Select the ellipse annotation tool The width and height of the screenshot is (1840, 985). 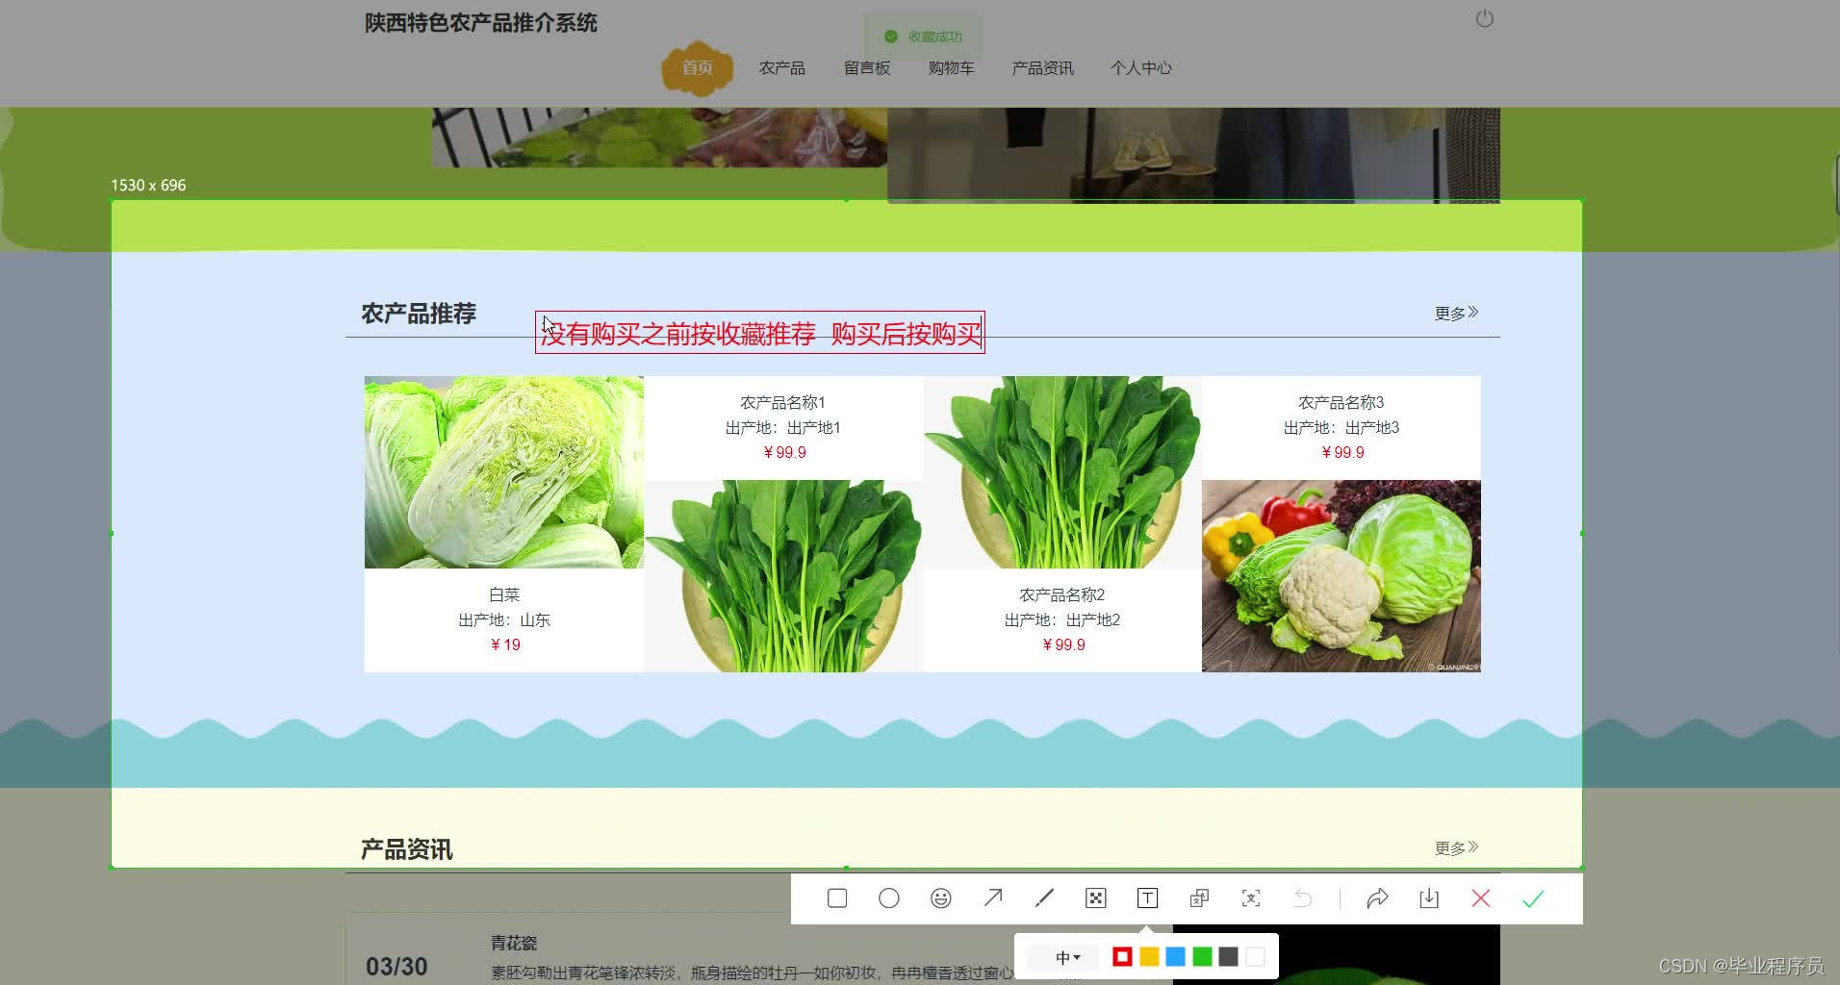pos(888,897)
